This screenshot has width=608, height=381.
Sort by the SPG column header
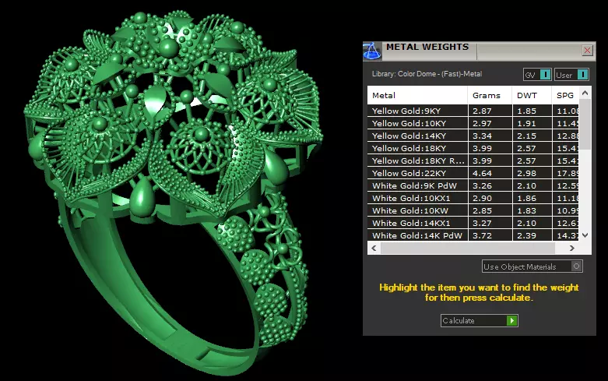[x=565, y=95]
